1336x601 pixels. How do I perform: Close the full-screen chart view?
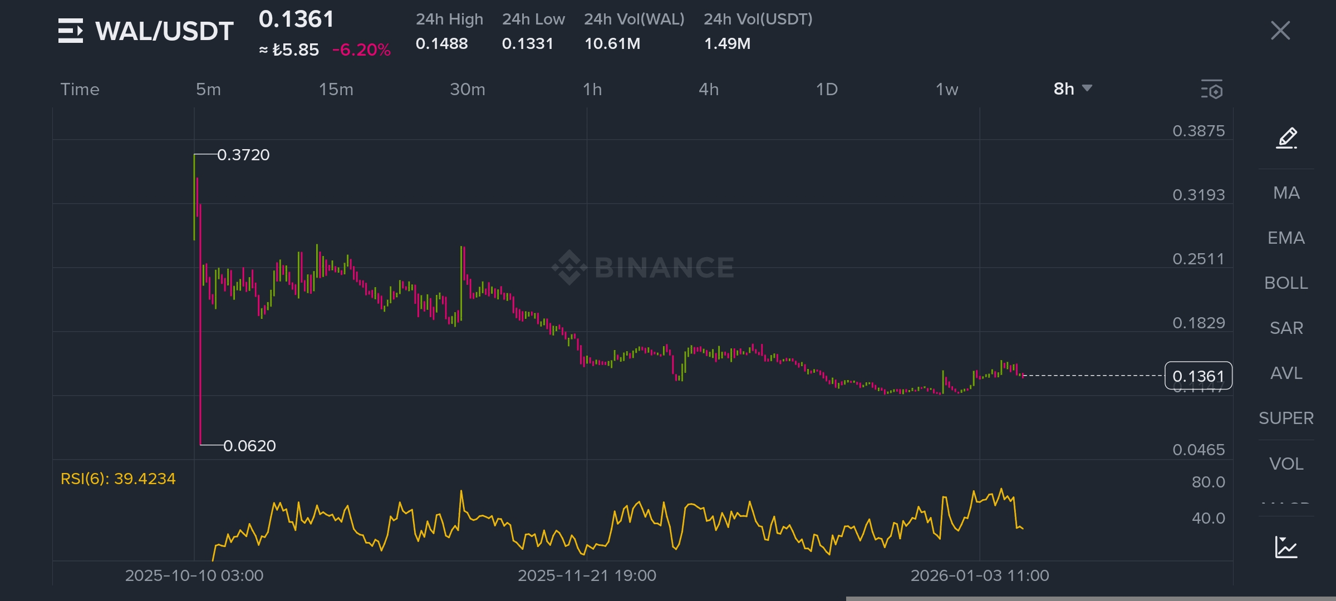click(x=1280, y=31)
